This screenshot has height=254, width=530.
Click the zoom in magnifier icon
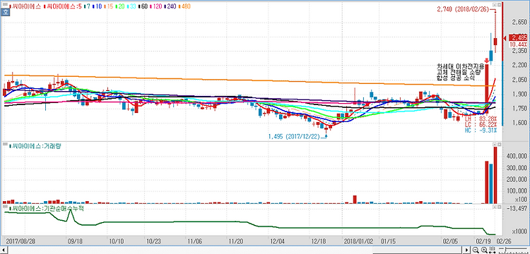(484, 250)
